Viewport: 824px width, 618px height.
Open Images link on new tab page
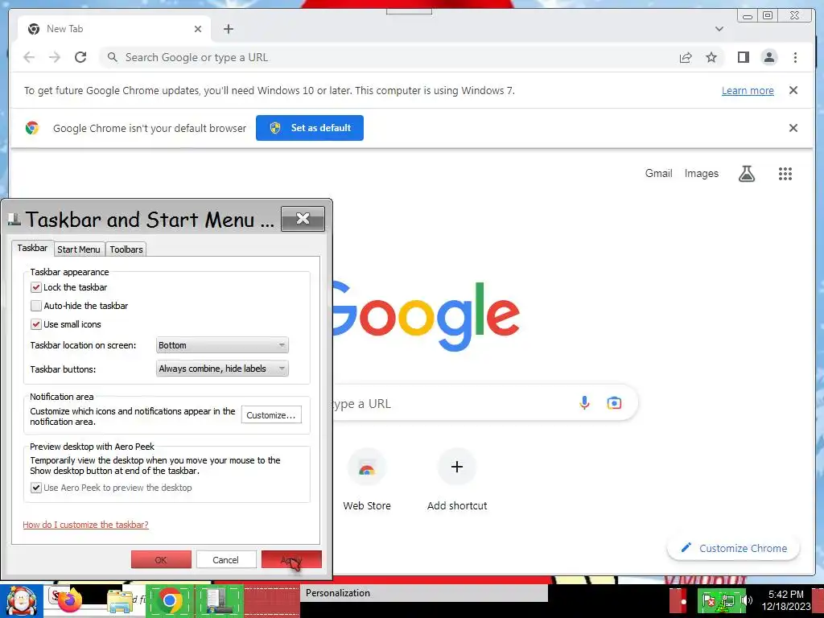tap(701, 174)
